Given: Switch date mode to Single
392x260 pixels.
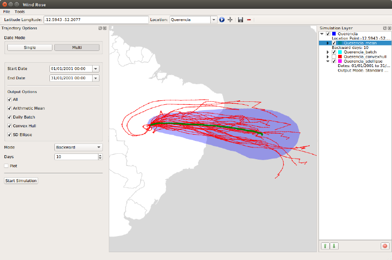Looking at the screenshot, I should pos(29,47).
